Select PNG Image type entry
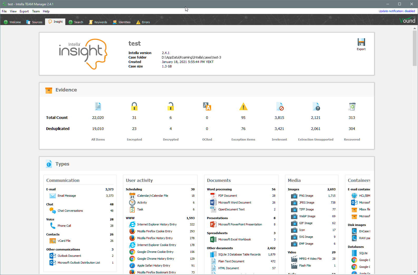This screenshot has height=275, width=418. tap(306, 196)
